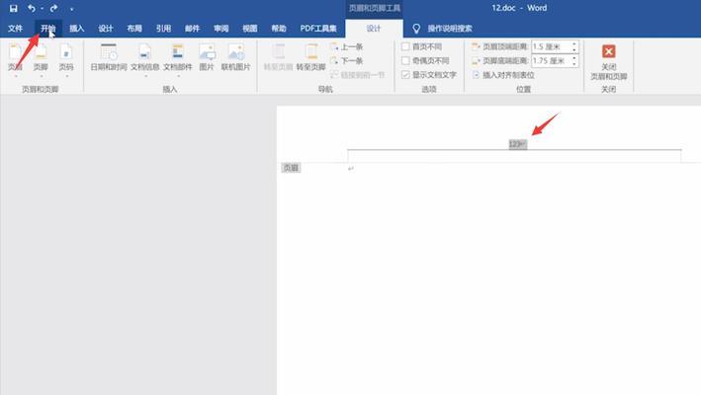
Task: Click the Save icon in the title bar
Action: pyautogui.click(x=14, y=9)
